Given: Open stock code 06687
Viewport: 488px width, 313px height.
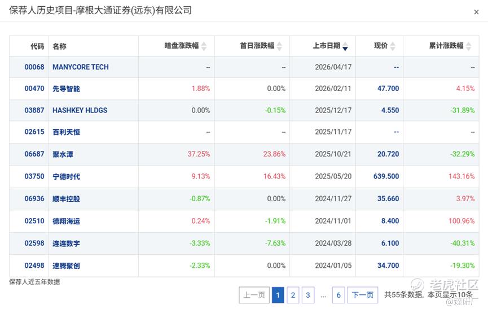Looking at the screenshot, I should (34, 154).
